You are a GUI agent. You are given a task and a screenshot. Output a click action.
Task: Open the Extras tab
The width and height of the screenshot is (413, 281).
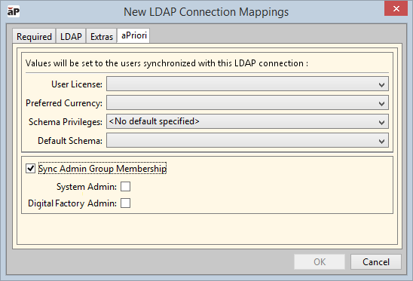click(102, 36)
